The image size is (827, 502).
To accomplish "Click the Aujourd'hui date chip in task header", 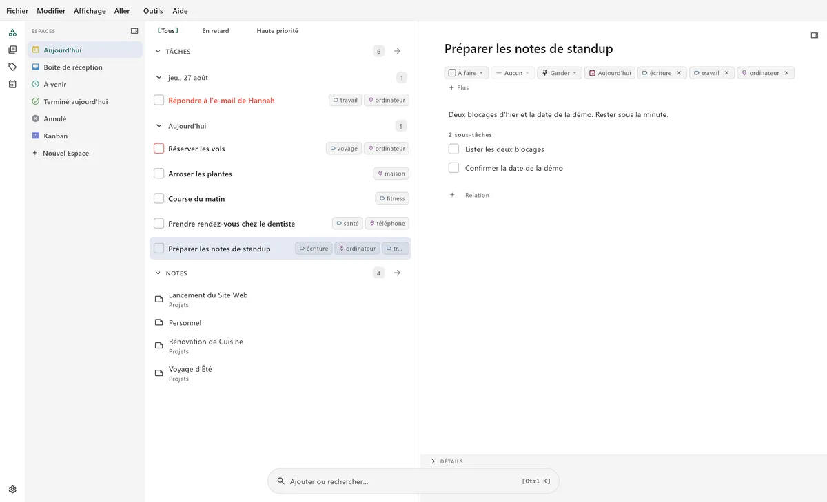I will [609, 73].
